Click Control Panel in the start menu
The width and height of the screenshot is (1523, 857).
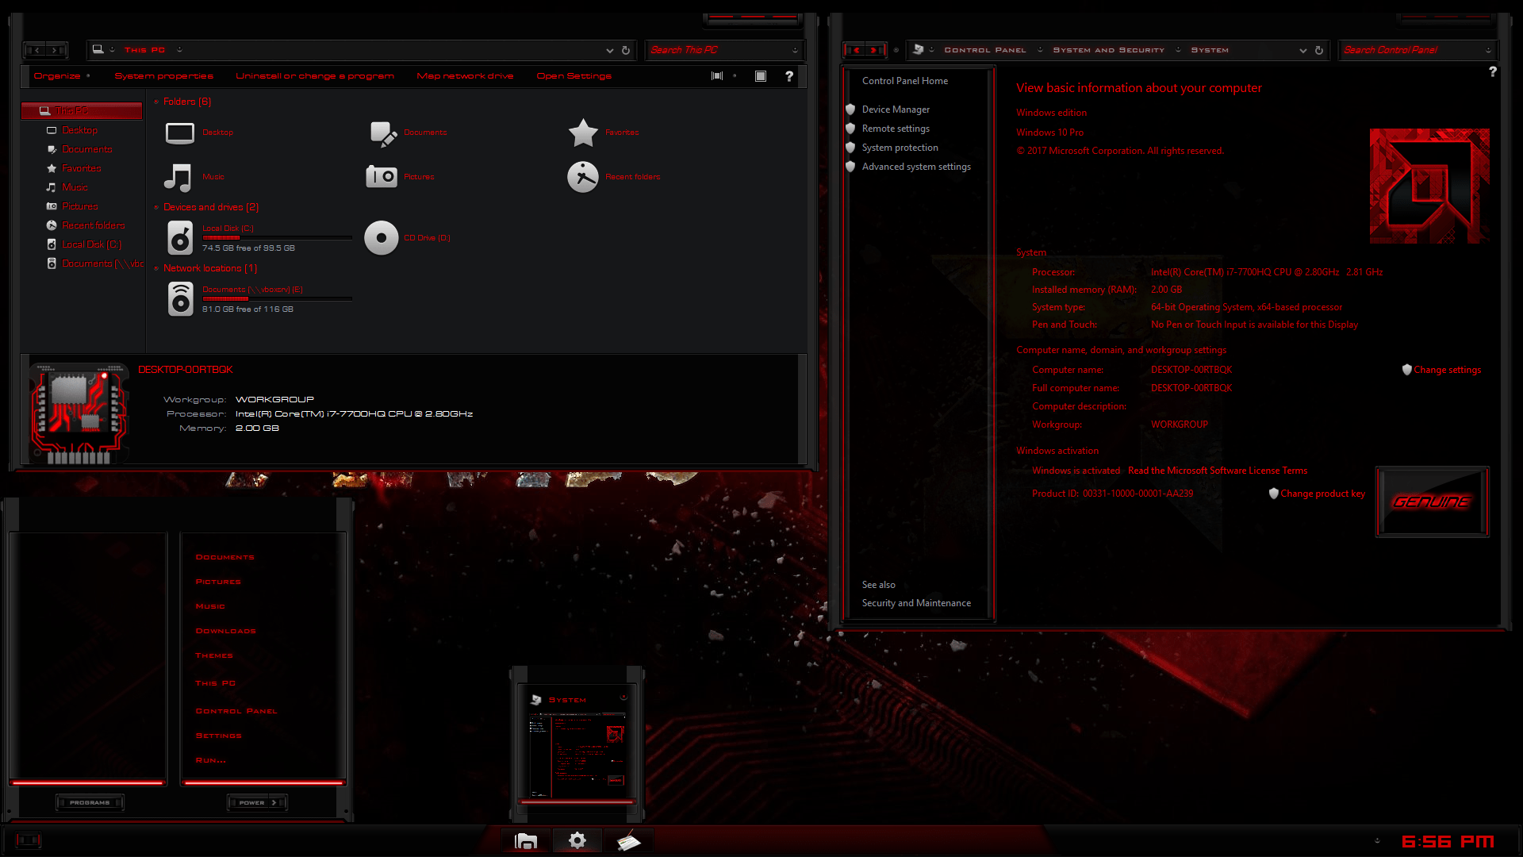pos(236,710)
